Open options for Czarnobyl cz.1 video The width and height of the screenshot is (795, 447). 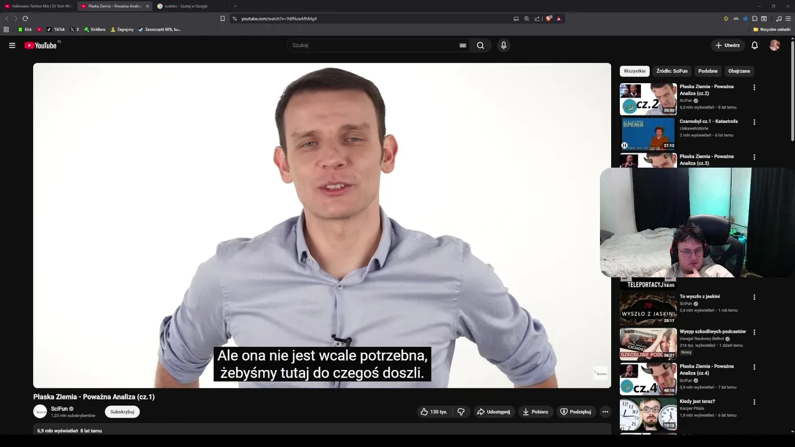(x=754, y=122)
